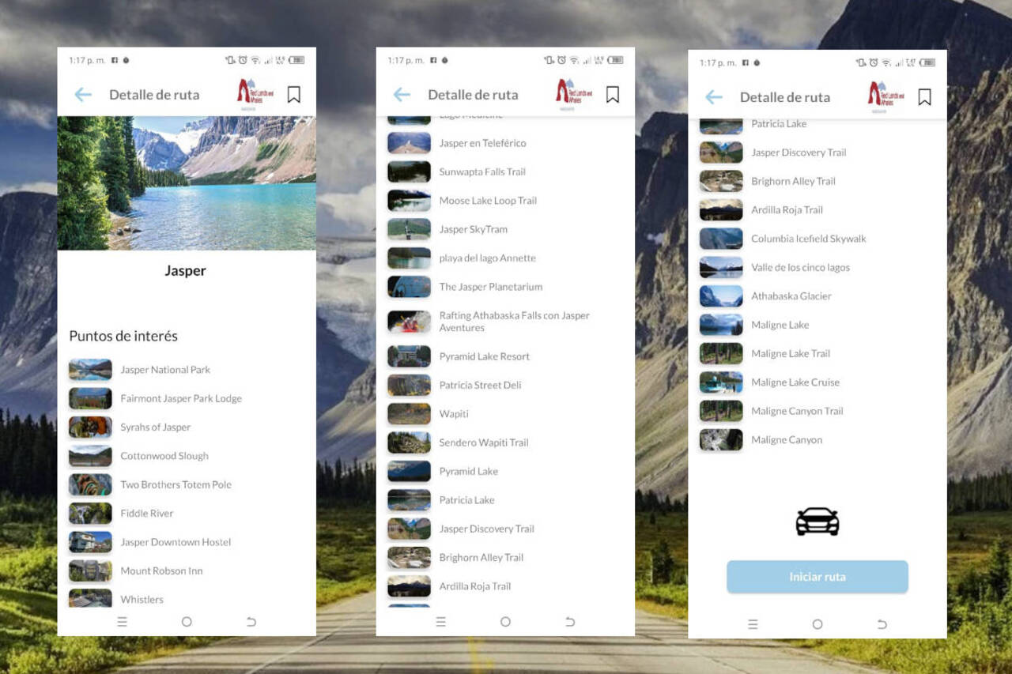Open the Maligne Lake Cruise entry
The width and height of the screenshot is (1012, 674).
[x=795, y=382]
